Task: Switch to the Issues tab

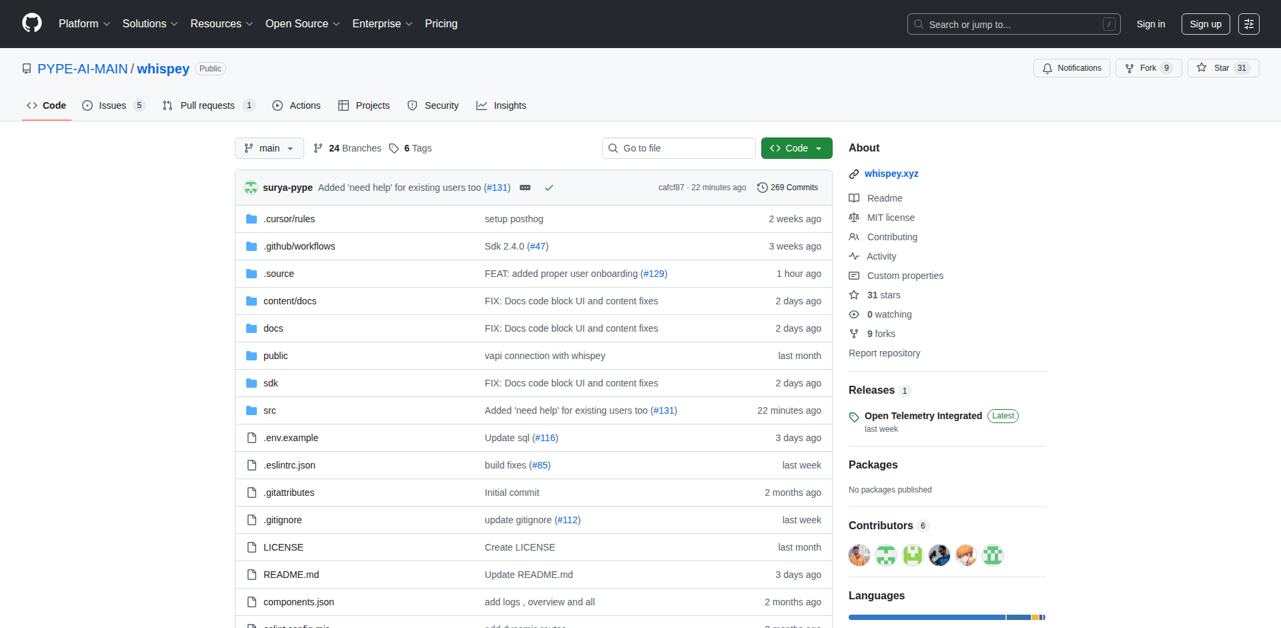Action: 113,105
